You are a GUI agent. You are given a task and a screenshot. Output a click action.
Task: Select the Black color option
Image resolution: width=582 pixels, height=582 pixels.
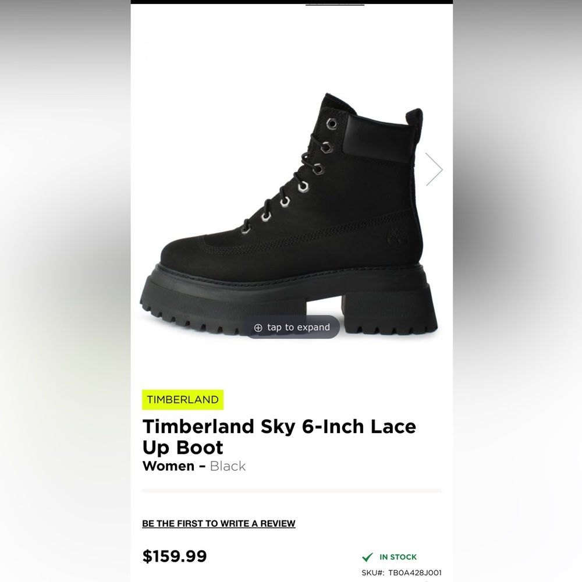[228, 466]
